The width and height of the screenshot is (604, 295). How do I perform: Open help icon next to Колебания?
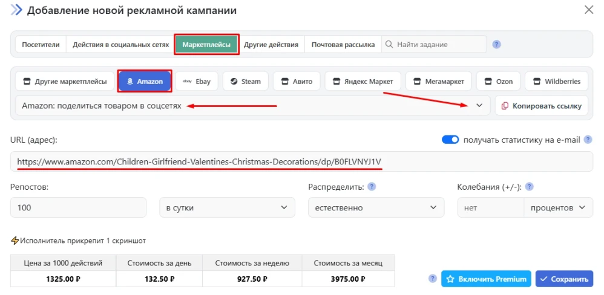click(x=530, y=187)
